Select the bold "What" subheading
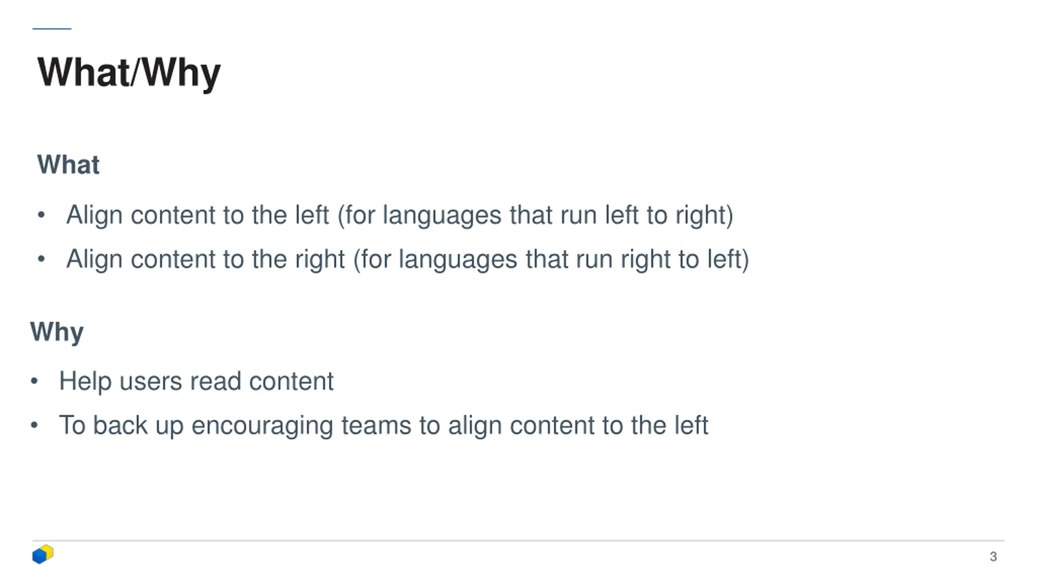1037x583 pixels. (x=68, y=164)
